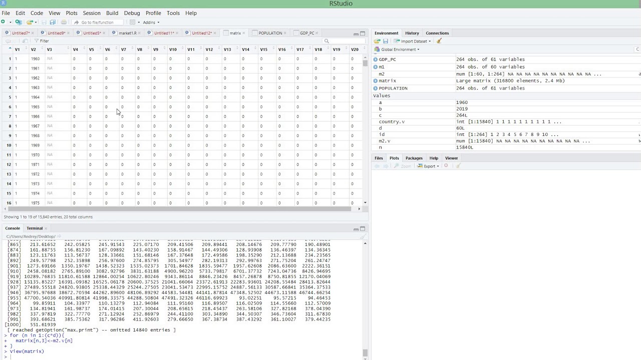Click the next plot arrow
The image size is (641, 360).
386,166
